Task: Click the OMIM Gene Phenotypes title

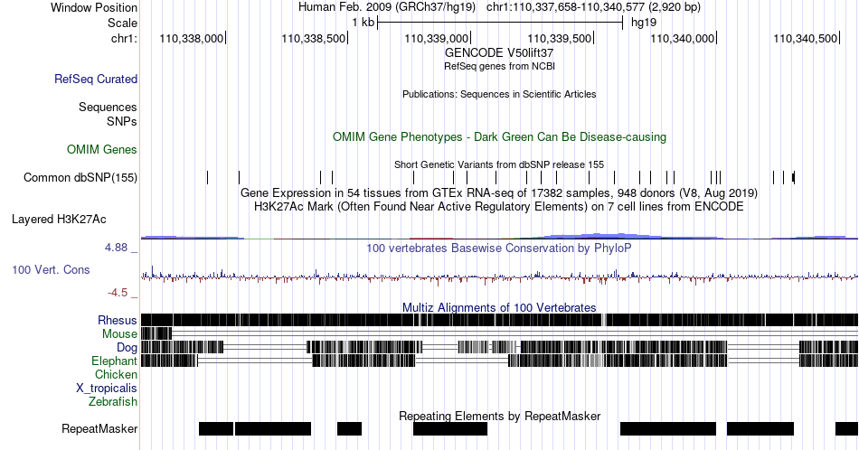Action: point(499,136)
